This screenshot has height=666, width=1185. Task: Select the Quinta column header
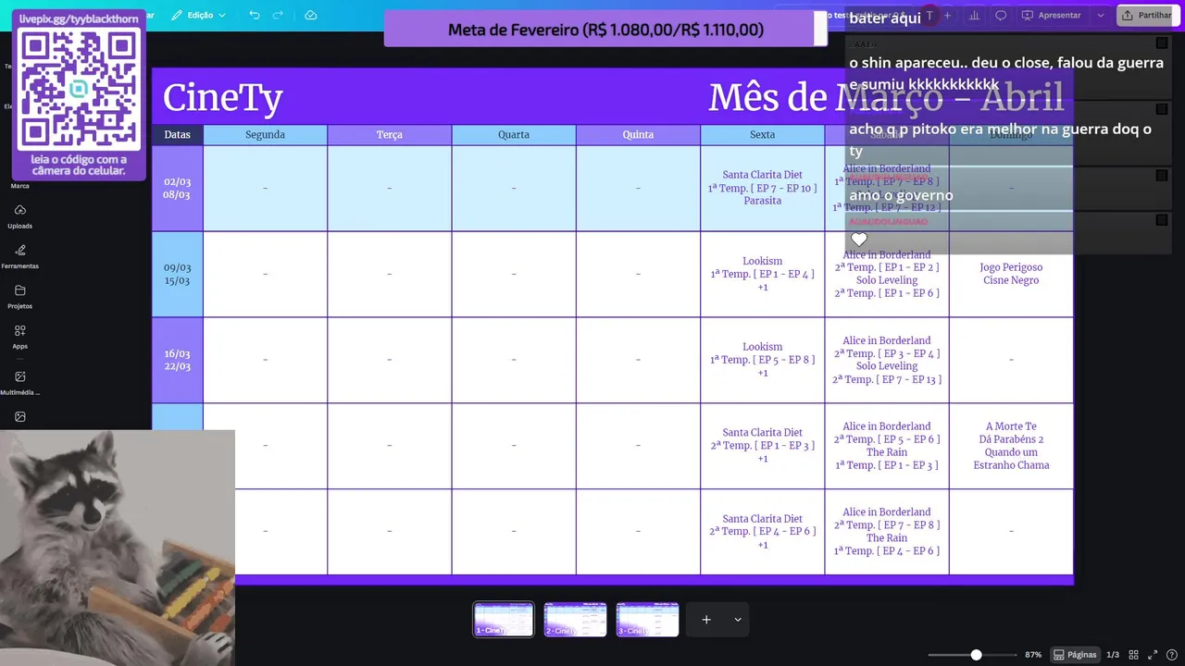pos(638,135)
